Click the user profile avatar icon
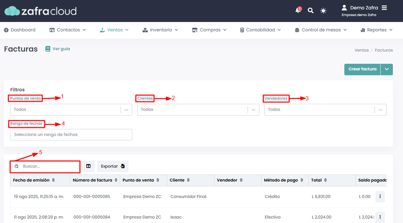403x223 pixels. tap(344, 8)
